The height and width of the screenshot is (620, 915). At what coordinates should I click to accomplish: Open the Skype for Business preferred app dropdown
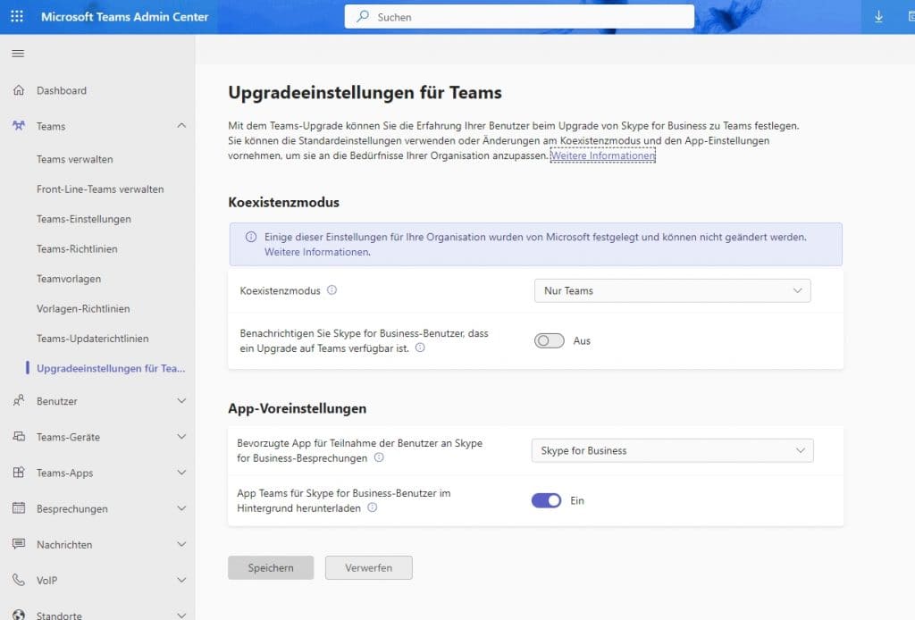tap(672, 450)
